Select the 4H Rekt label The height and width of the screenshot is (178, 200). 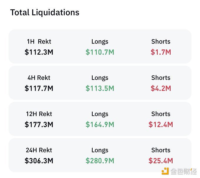click(39, 78)
